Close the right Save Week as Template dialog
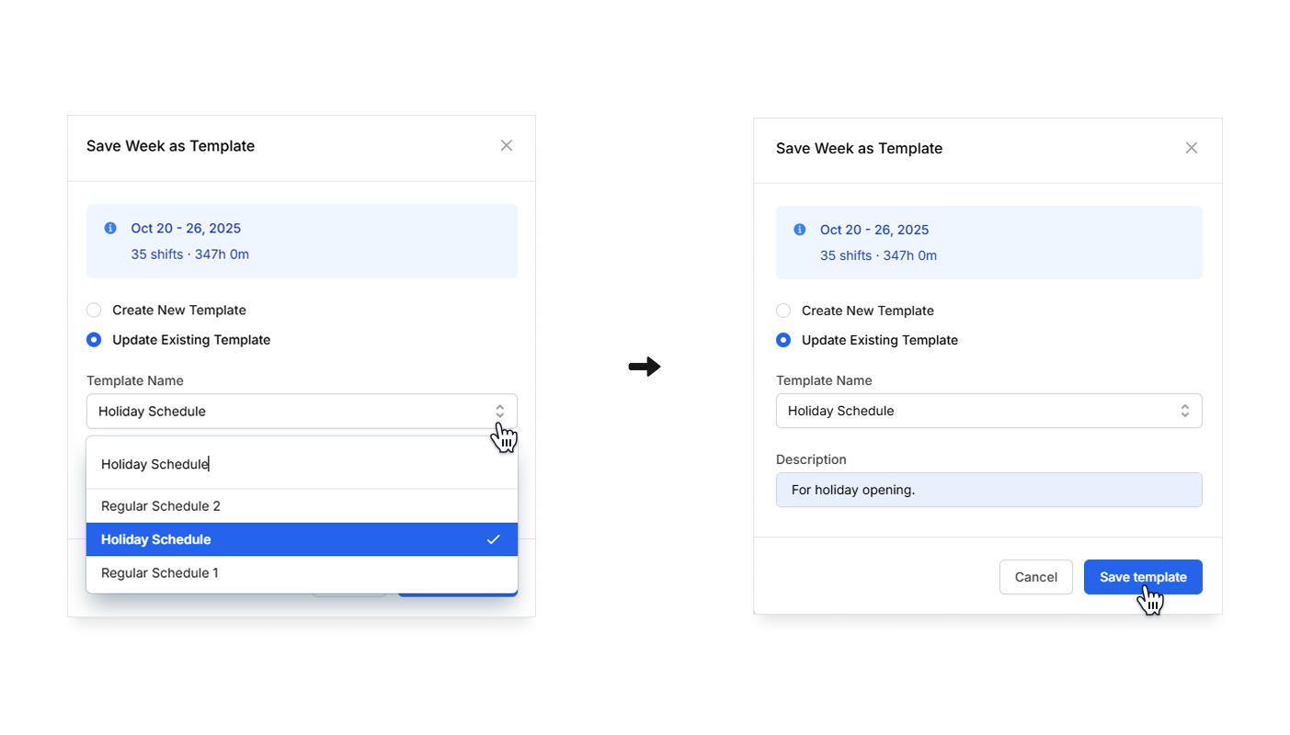The image size is (1290, 735). coord(1191,148)
